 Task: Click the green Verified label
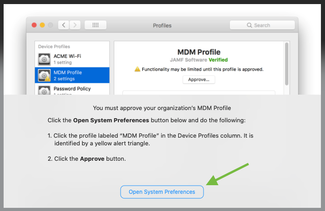click(x=218, y=60)
